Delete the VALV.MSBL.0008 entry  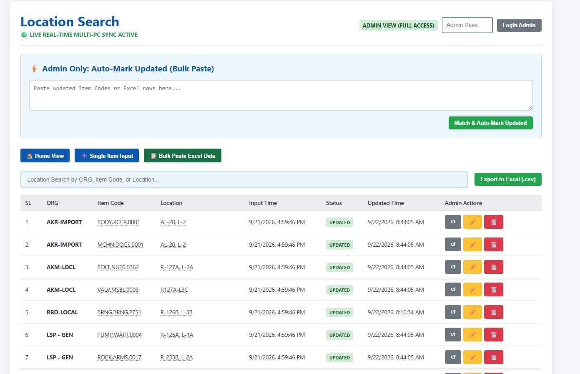coord(494,290)
